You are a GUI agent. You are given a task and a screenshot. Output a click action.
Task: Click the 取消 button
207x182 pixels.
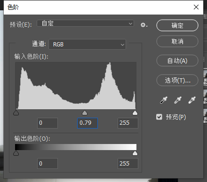coord(177,41)
